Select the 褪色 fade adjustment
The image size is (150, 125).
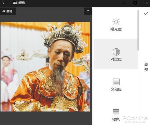point(116,115)
